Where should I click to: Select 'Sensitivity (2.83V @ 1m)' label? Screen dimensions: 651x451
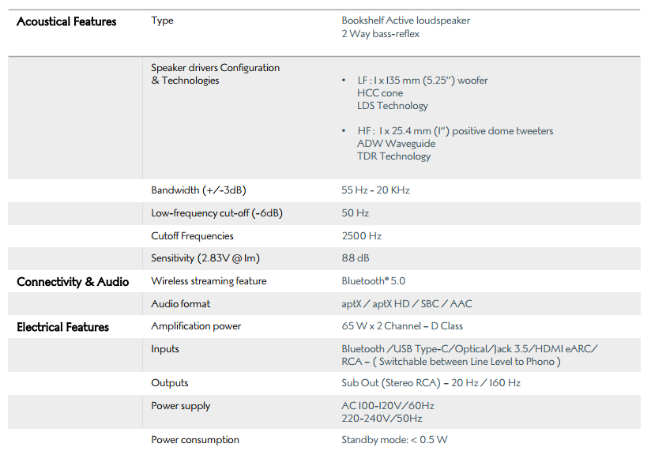(205, 258)
